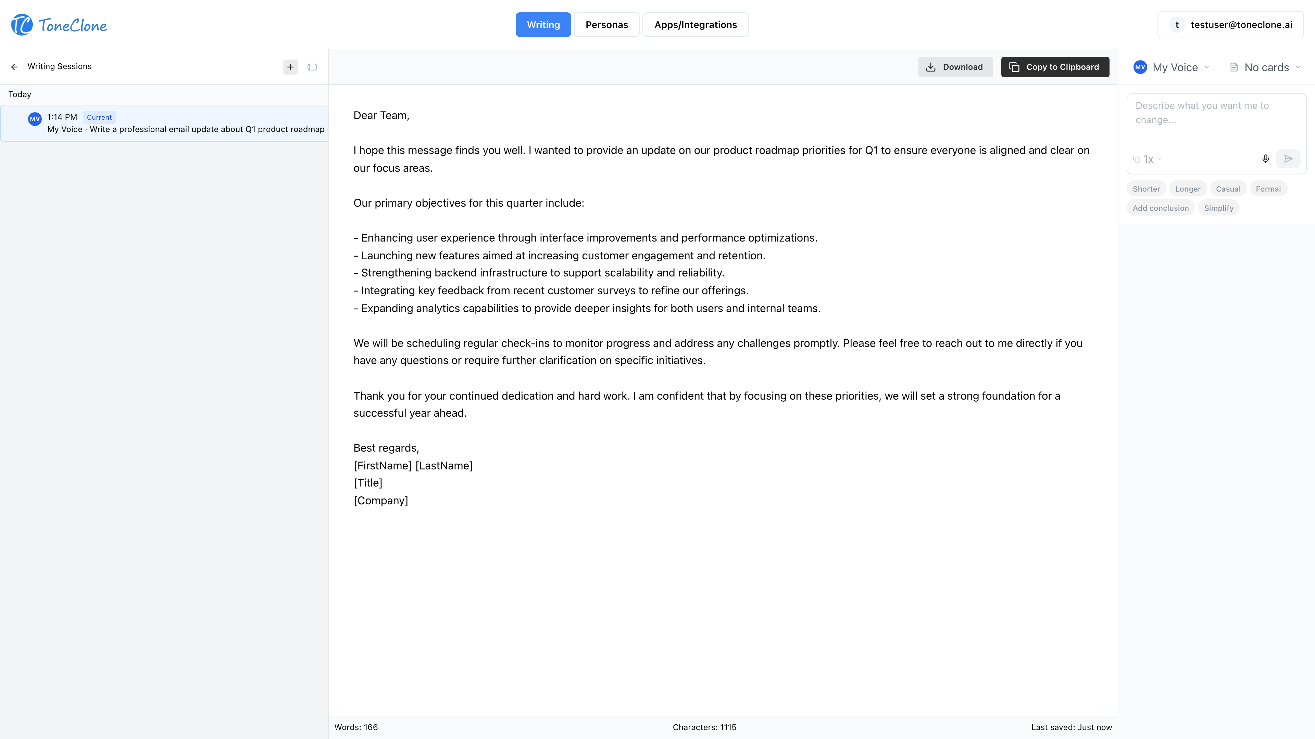
Task: Click the Simplify chip
Action: click(x=1218, y=208)
